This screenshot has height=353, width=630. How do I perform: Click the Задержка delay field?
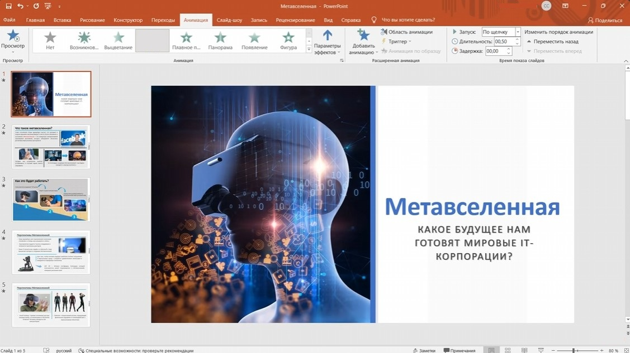(x=495, y=51)
